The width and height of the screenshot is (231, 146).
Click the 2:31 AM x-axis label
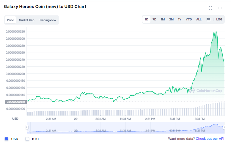click(x=51, y=119)
